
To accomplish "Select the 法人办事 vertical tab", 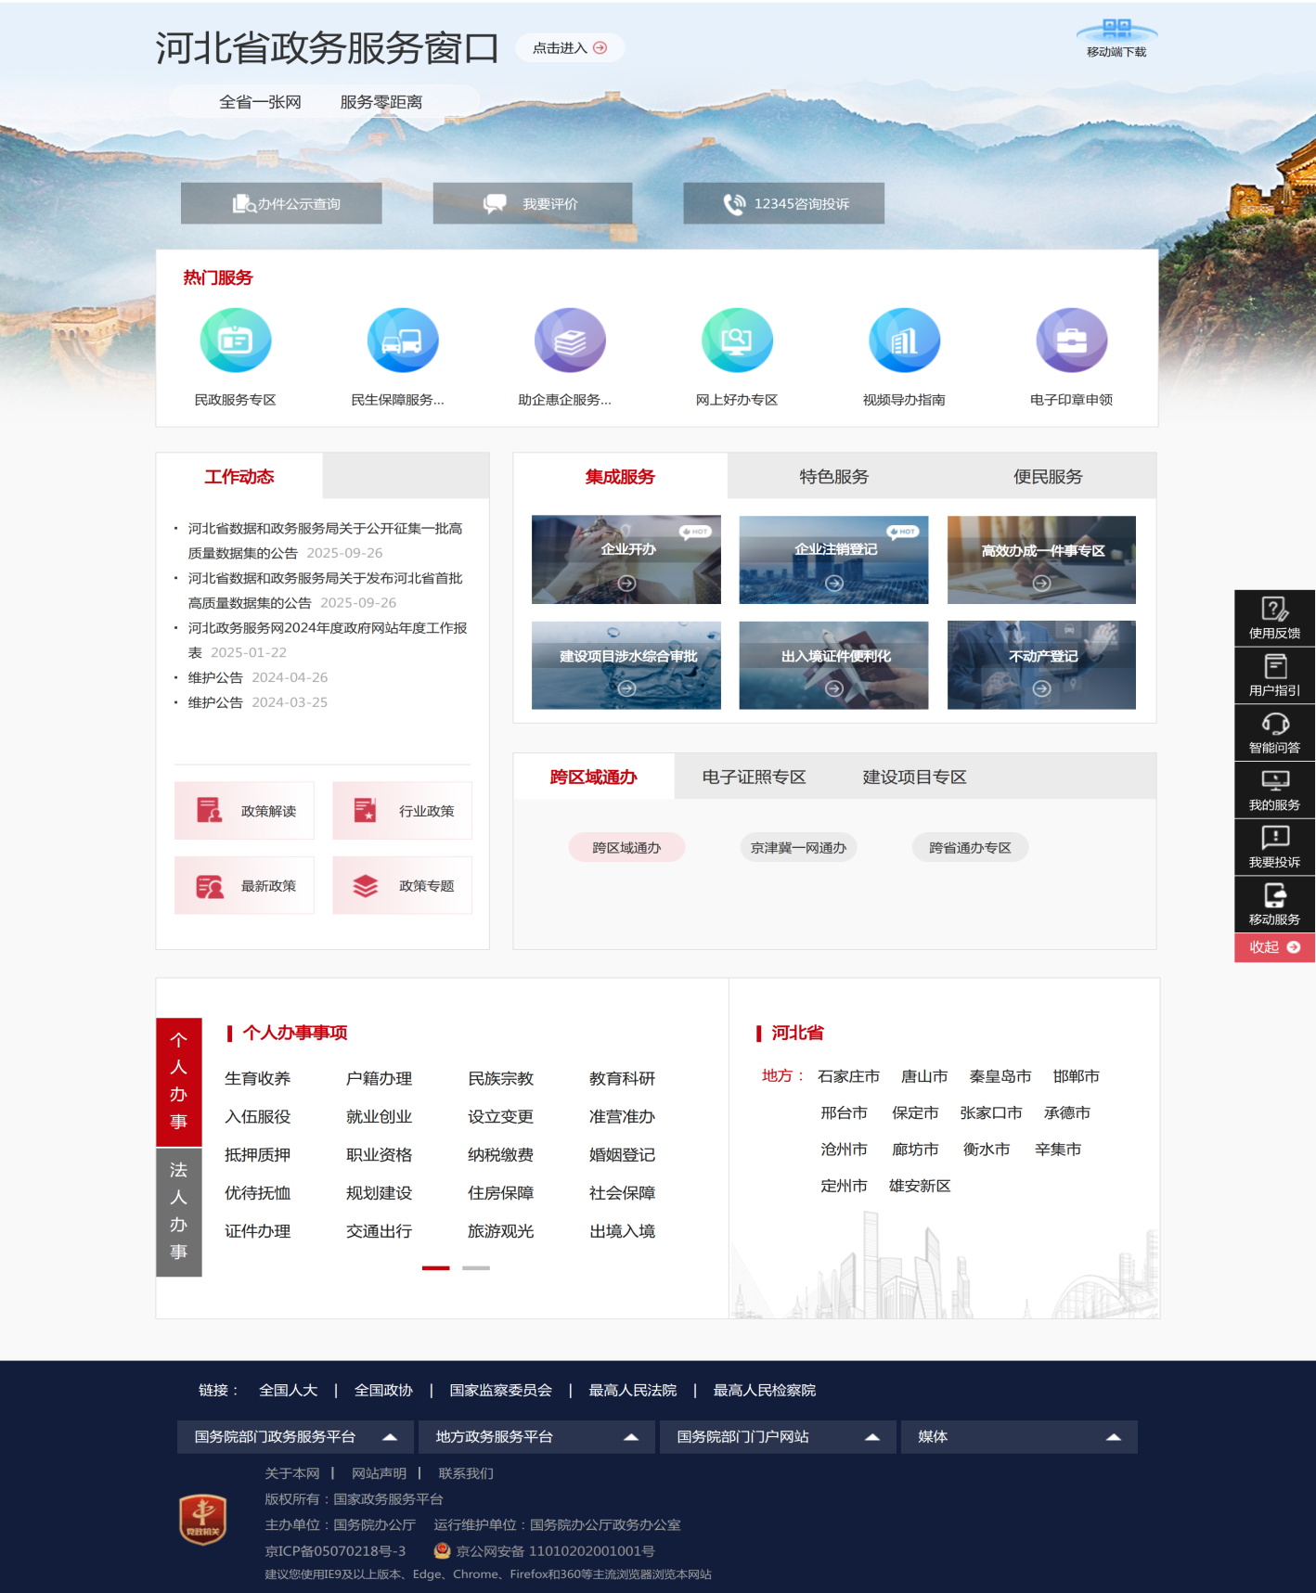I will coord(179,1212).
